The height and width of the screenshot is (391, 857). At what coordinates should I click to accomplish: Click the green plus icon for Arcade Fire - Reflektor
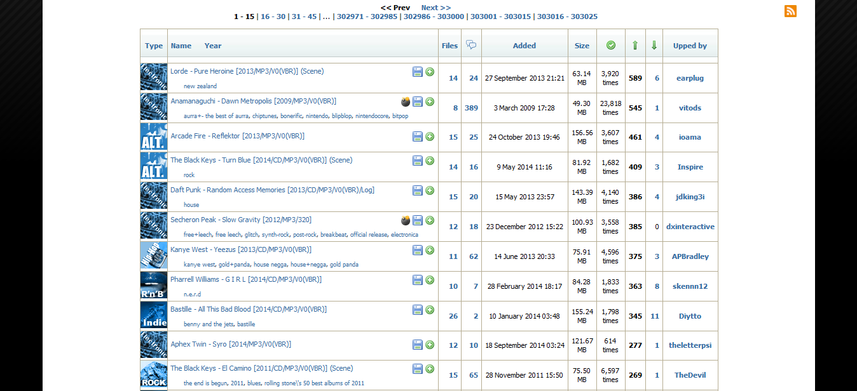(430, 136)
